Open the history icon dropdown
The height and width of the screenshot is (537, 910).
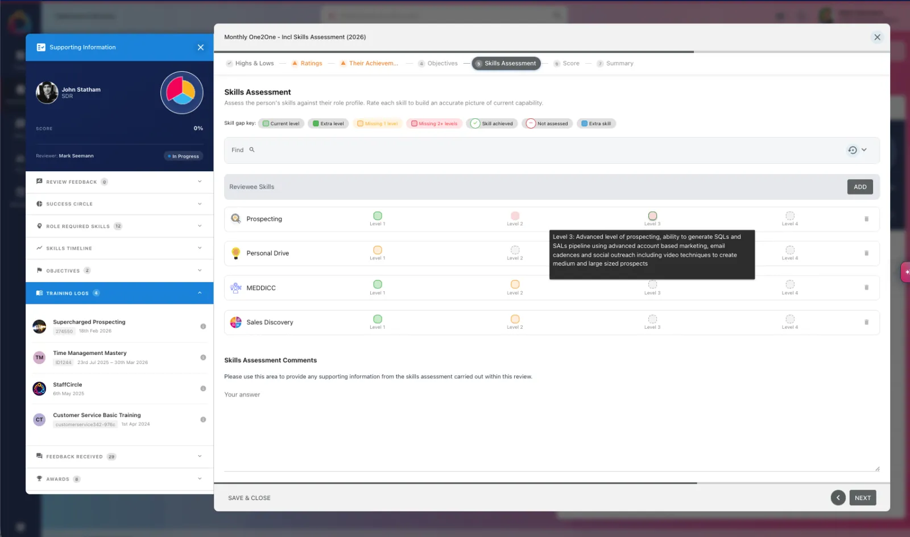[857, 150]
